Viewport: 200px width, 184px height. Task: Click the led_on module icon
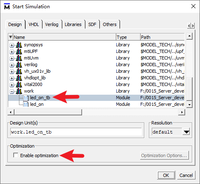pyautogui.click(x=26, y=104)
